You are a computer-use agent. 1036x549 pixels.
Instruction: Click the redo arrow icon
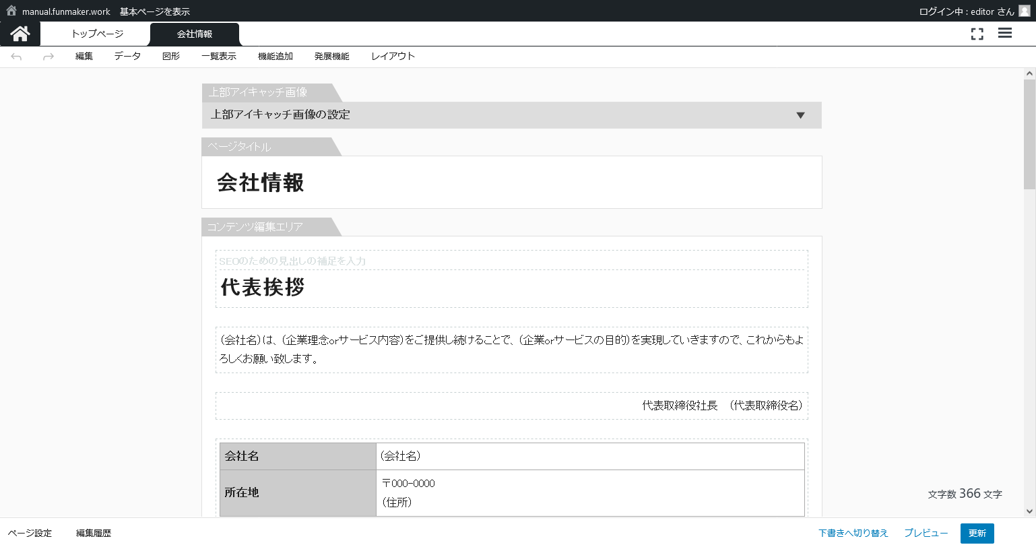[48, 57]
